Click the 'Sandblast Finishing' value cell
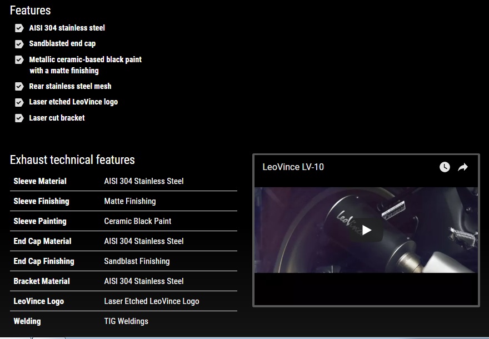 (137, 261)
